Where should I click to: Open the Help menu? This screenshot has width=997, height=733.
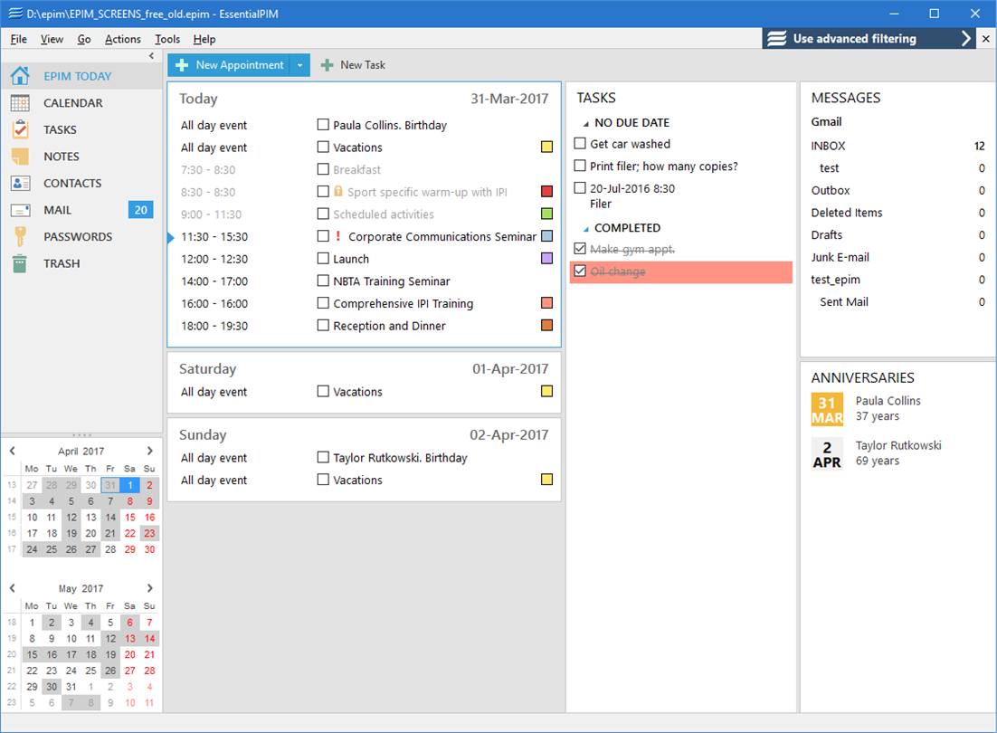[204, 39]
